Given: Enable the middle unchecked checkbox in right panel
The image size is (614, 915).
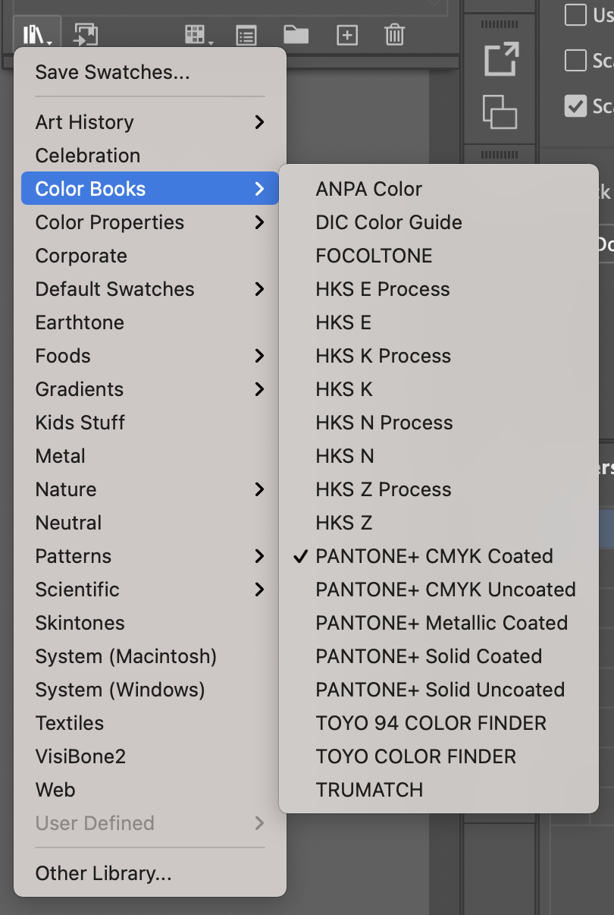Looking at the screenshot, I should (576, 60).
